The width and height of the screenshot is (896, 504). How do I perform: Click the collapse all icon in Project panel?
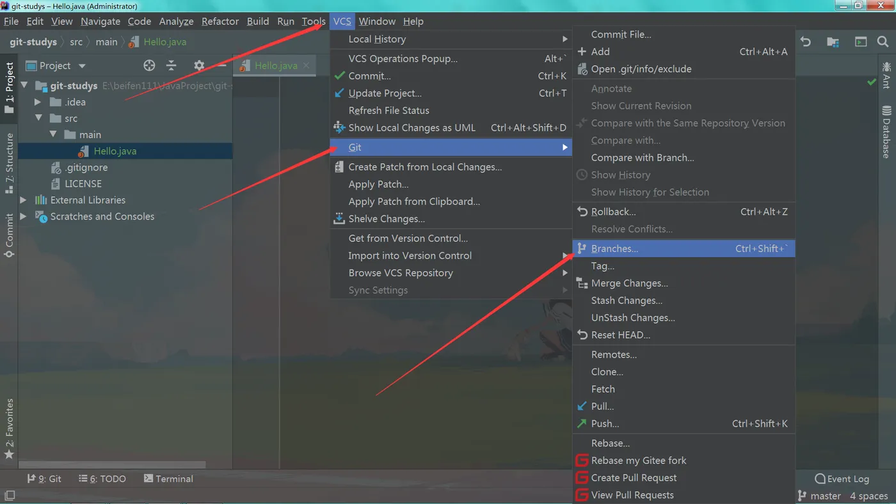point(171,65)
